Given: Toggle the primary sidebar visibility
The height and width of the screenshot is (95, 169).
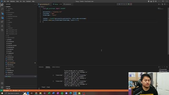Looking at the screenshot, I should [x=149, y=1].
